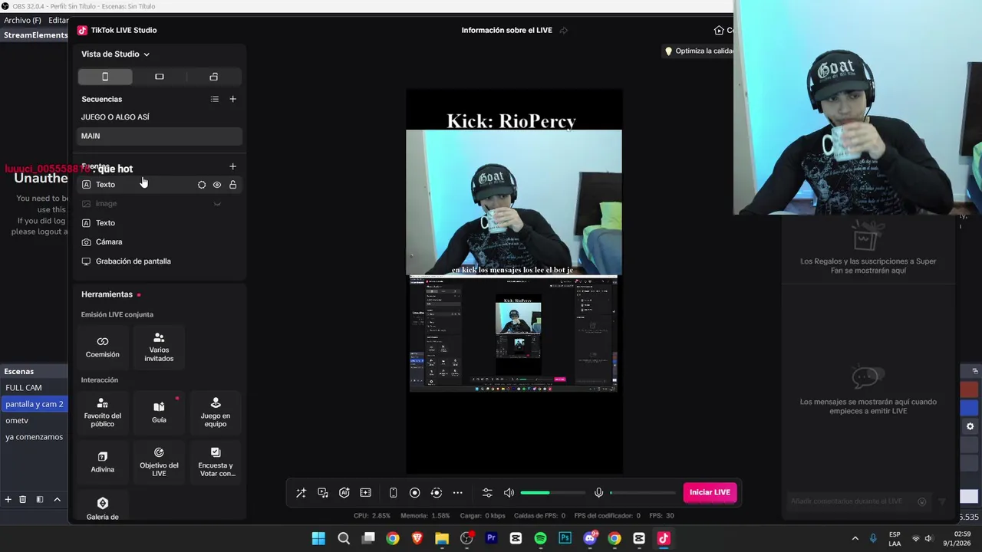Open the Secuencias list view icon
The image size is (982, 552).
tap(215, 99)
